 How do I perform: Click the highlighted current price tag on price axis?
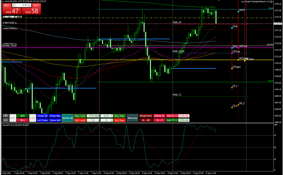coord(278,24)
